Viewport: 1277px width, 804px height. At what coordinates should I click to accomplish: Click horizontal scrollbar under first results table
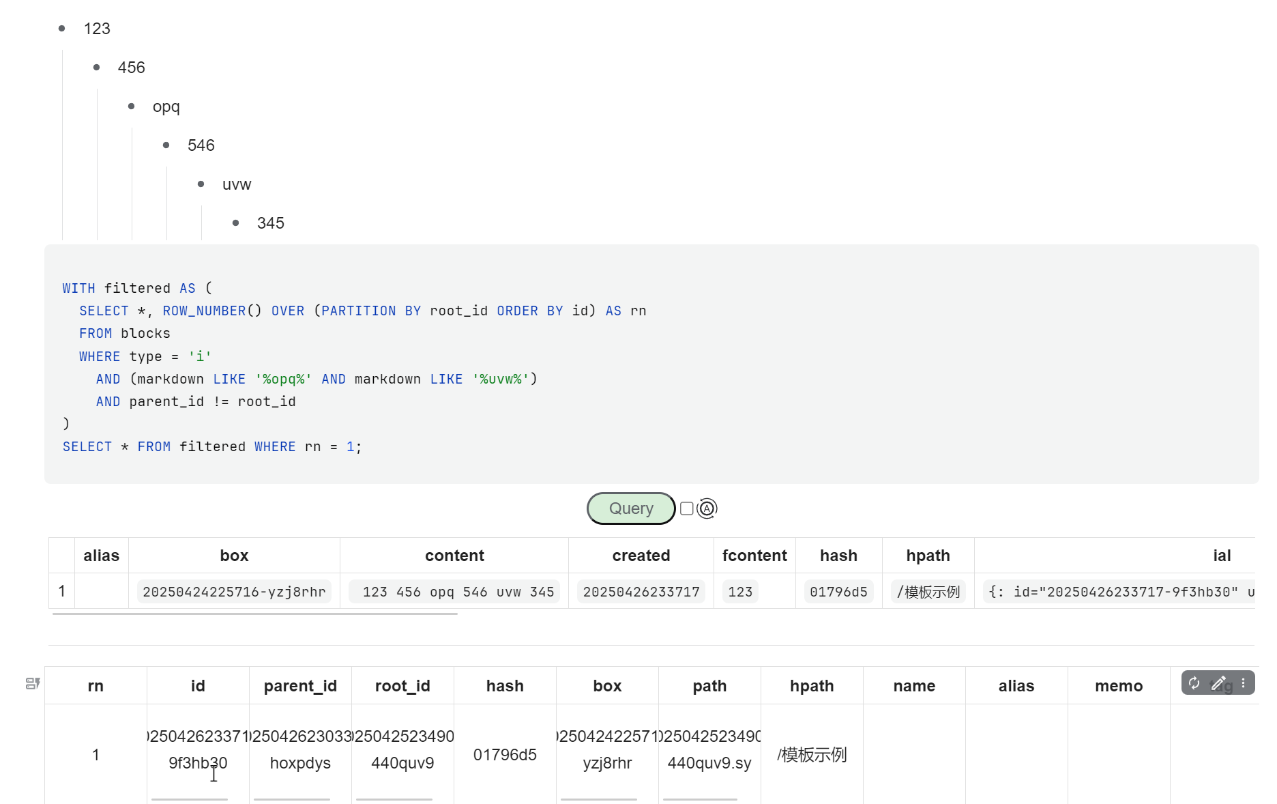point(254,614)
